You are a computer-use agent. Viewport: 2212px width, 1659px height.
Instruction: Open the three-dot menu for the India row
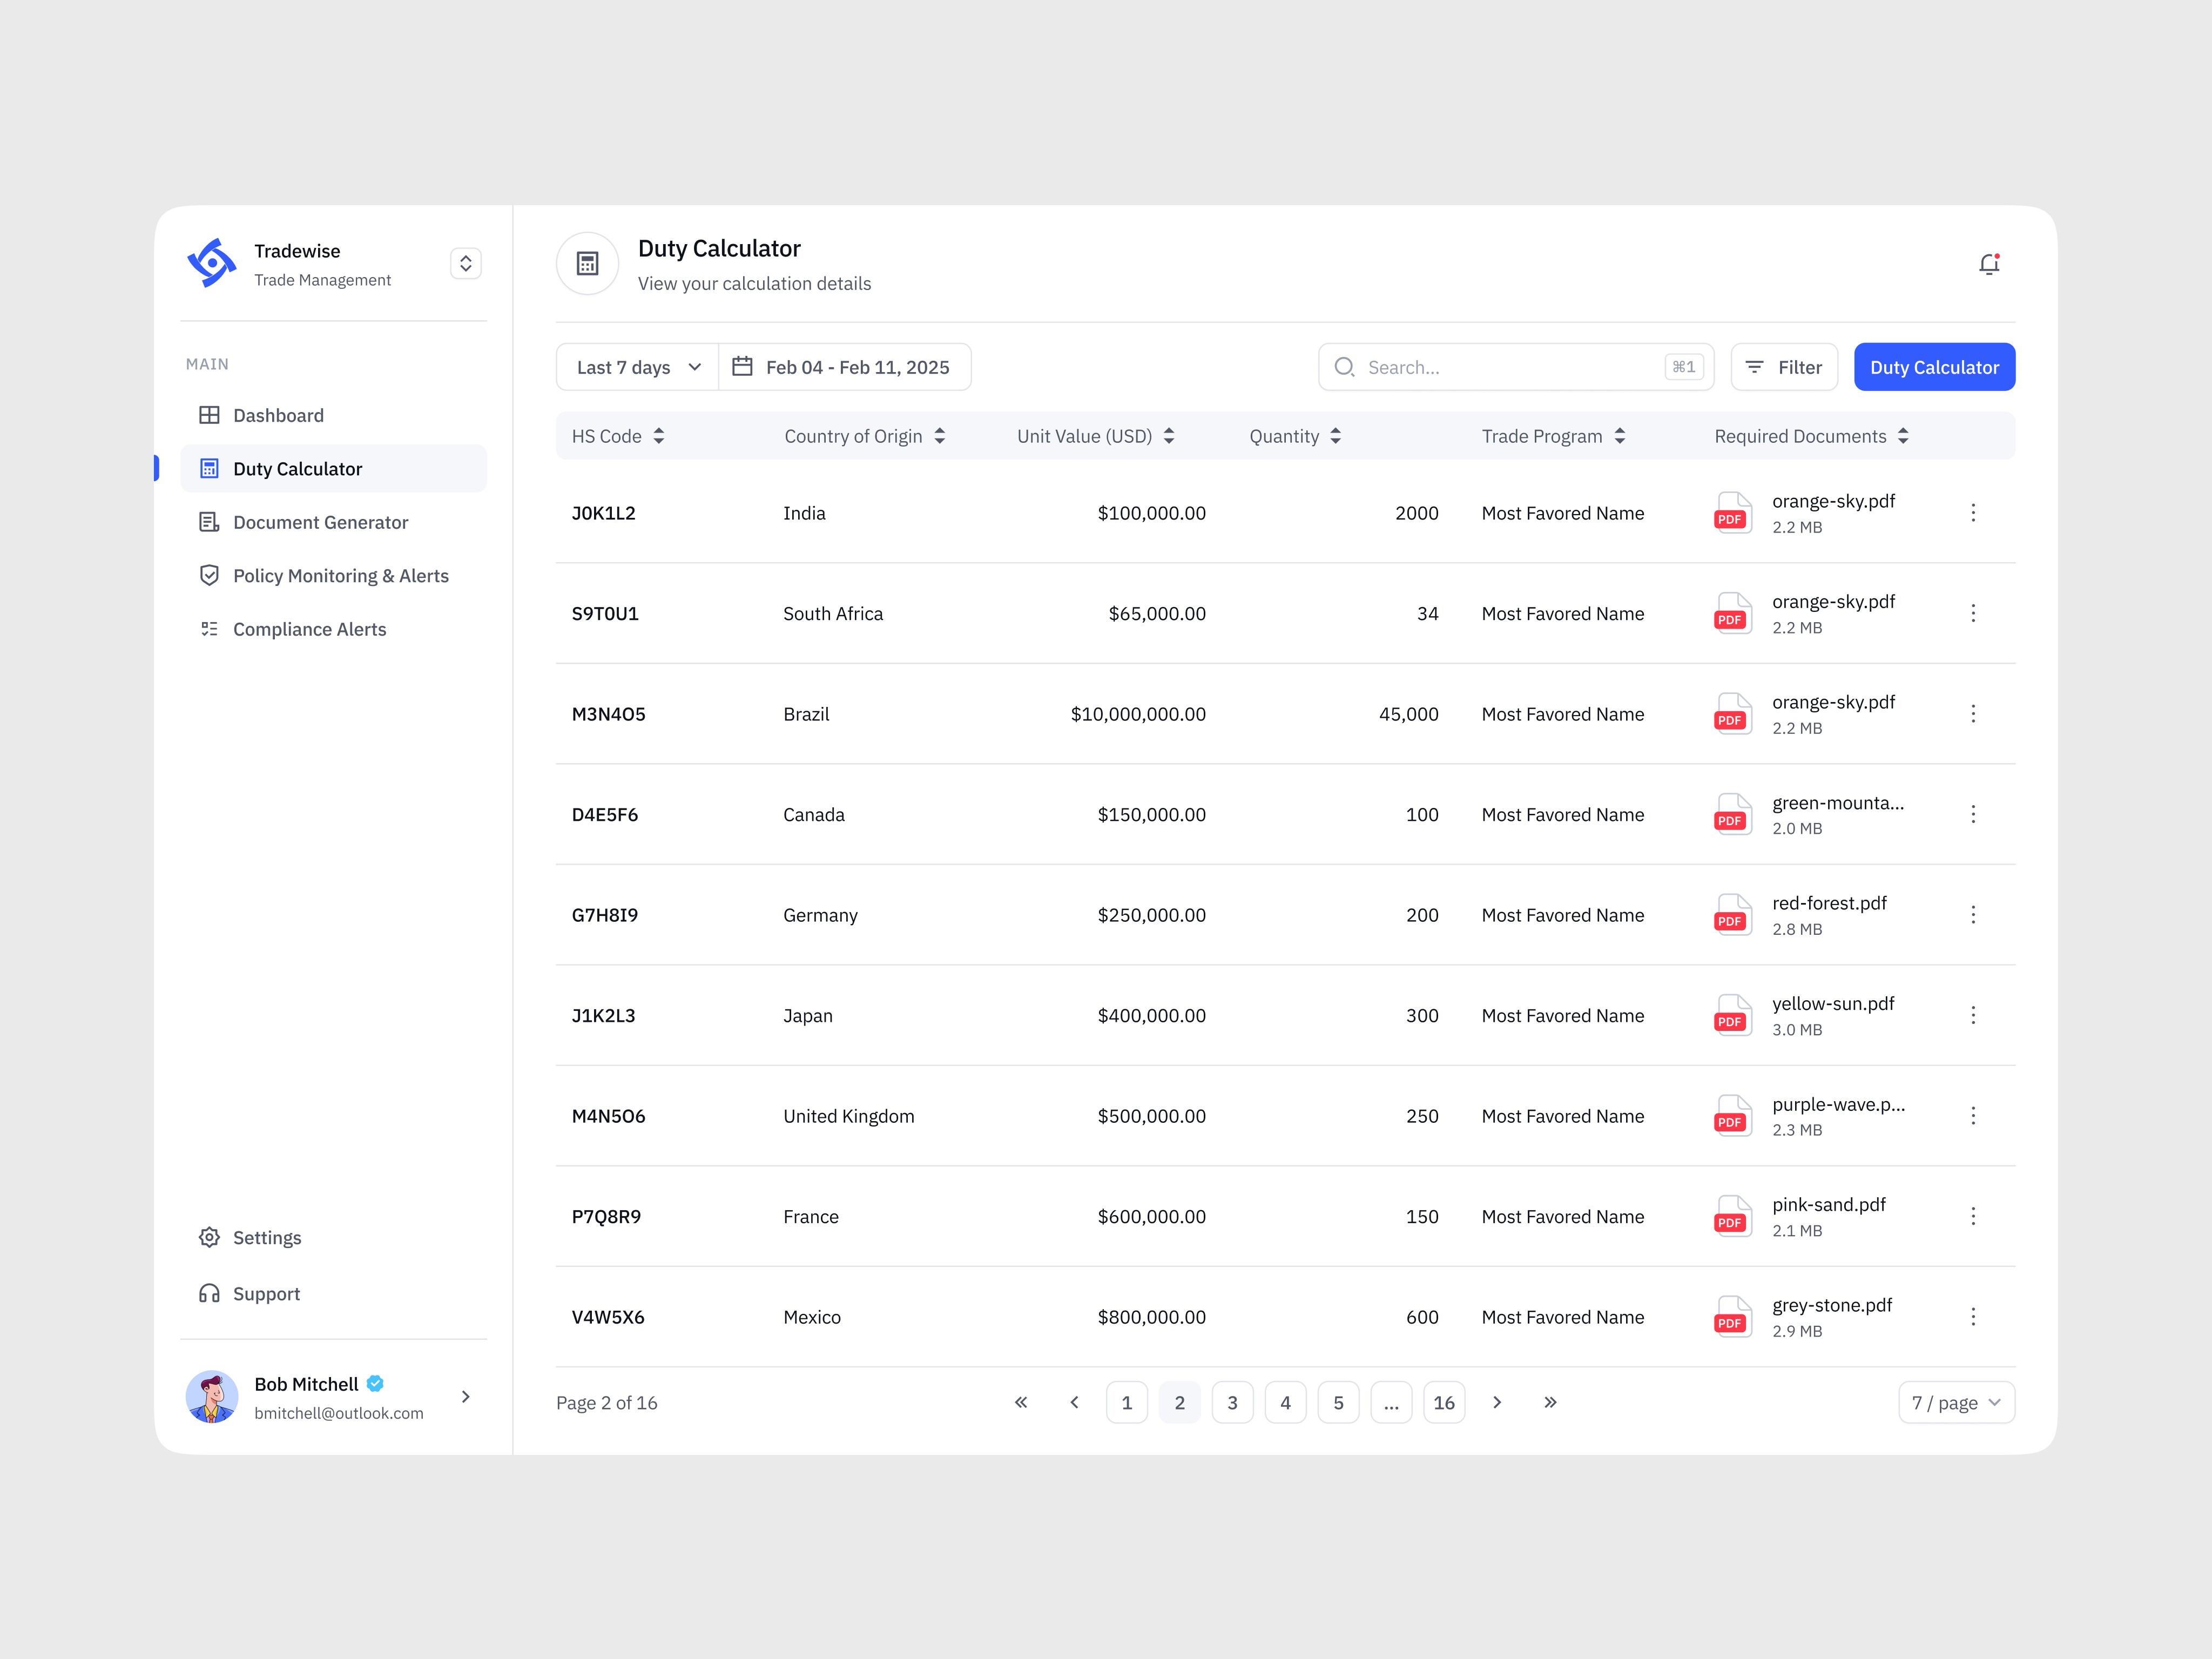1972,513
